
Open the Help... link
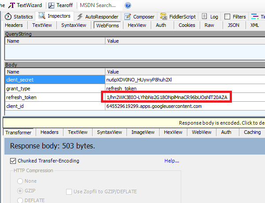coord(172,161)
